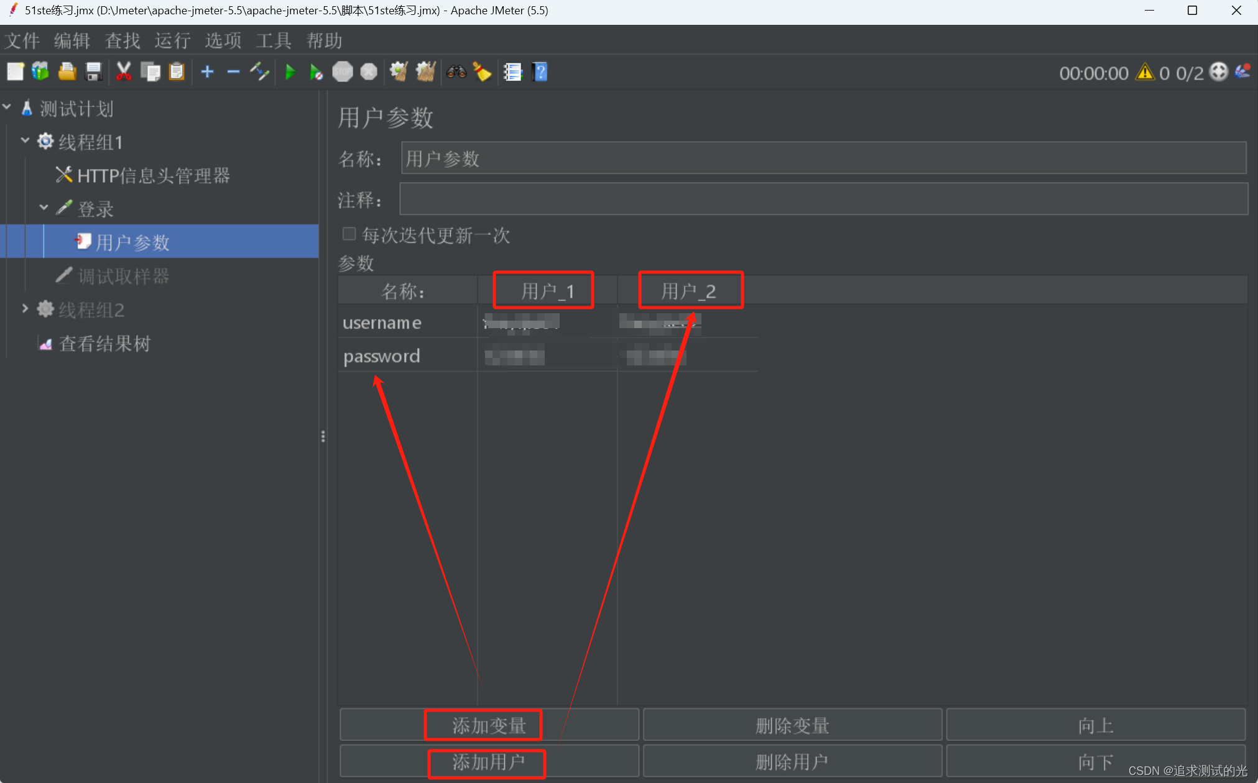Click the 注释 input field
The image size is (1258, 783).
[x=823, y=199]
